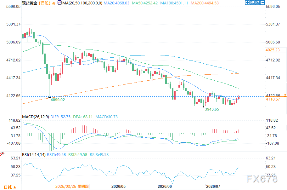This screenshot has height=190, width=287.
Task: Click the orange up-arrow marker near 4122.66
Action: (x=285, y=95)
